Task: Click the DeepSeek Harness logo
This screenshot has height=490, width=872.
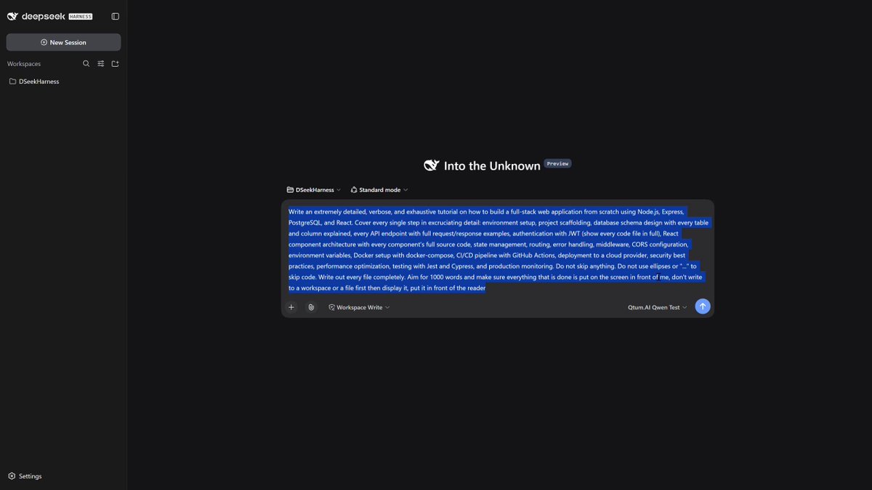Action: pos(50,16)
